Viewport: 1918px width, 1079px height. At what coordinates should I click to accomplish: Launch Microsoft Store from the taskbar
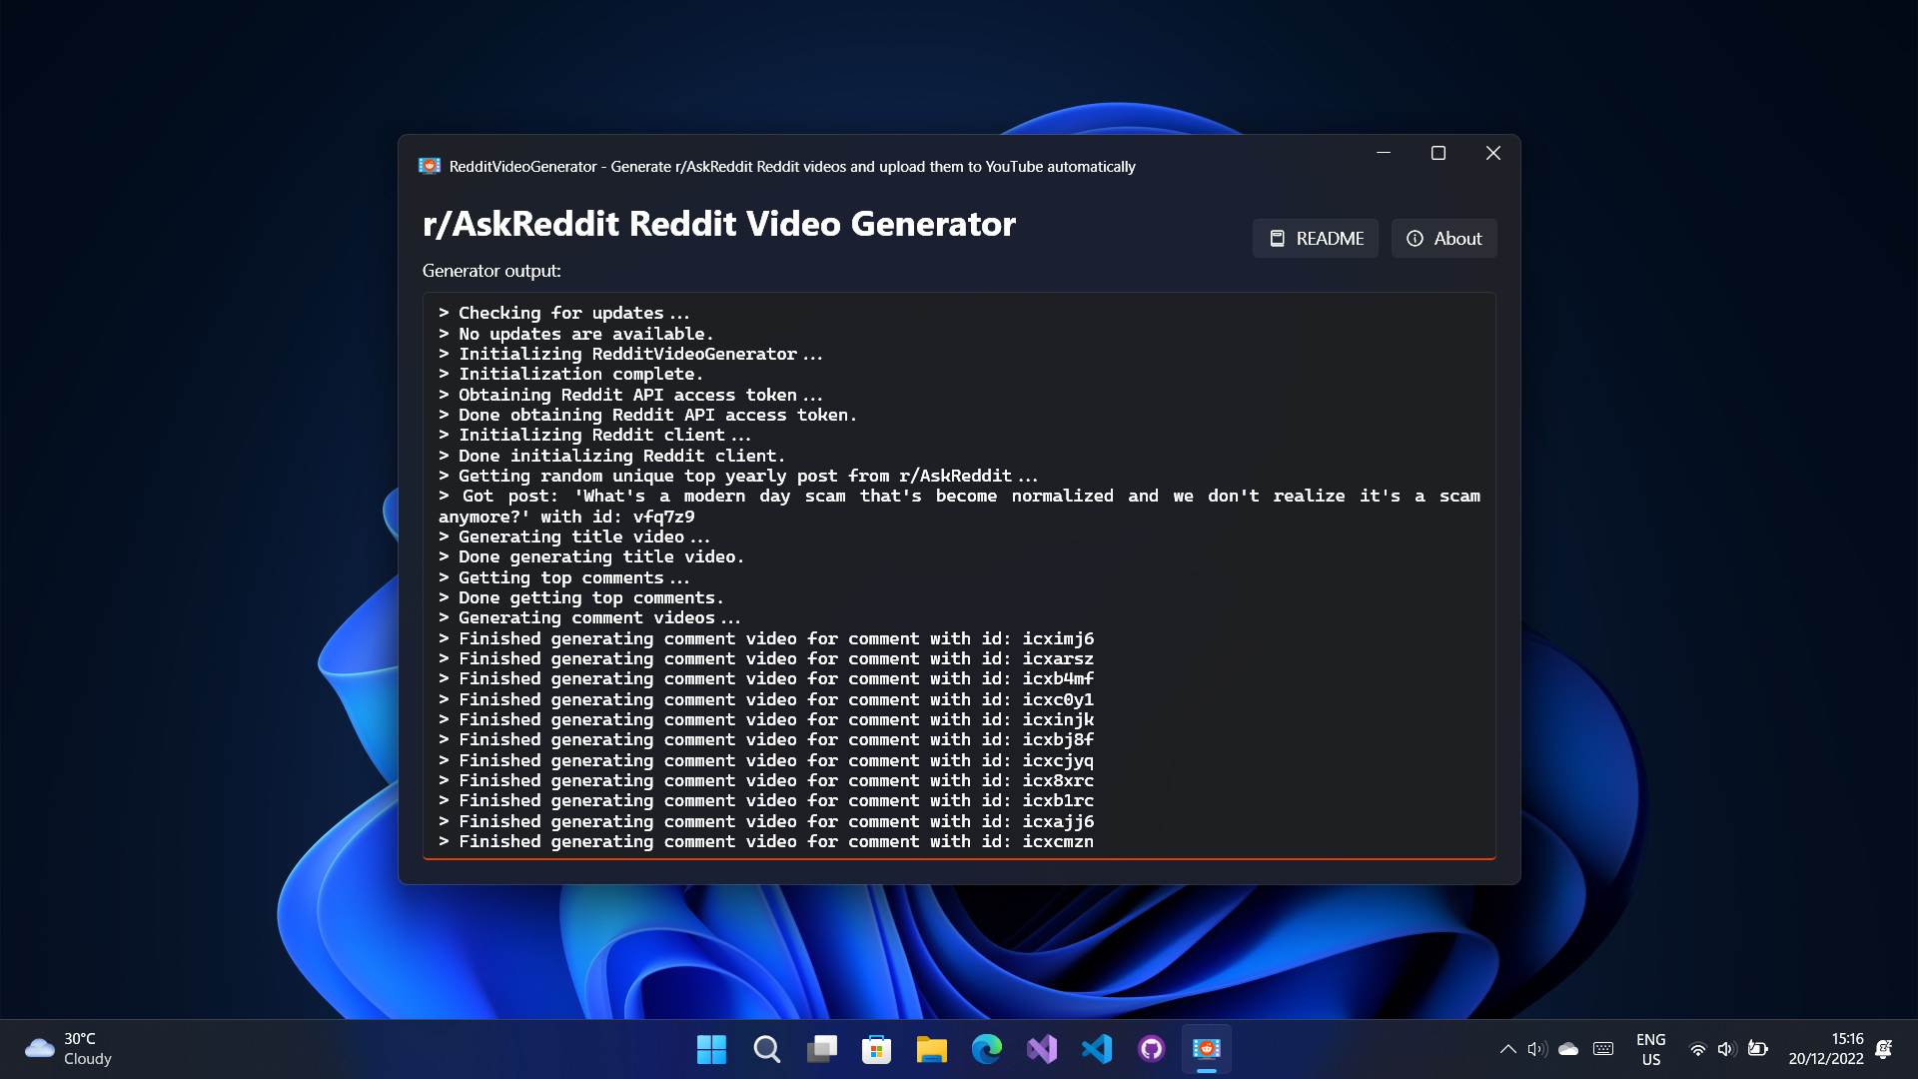877,1049
